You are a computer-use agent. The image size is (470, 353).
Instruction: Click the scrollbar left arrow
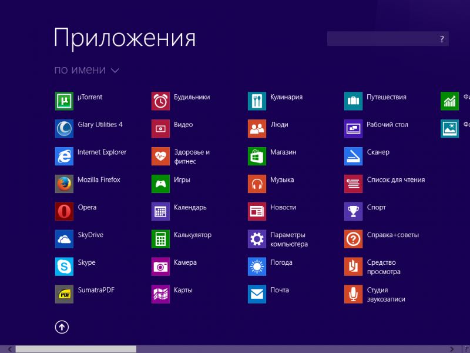click(9, 349)
